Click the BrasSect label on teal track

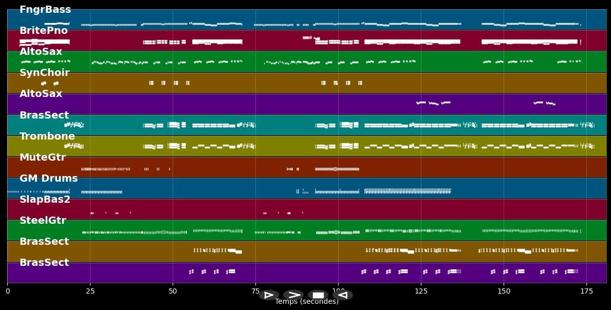coord(44,115)
